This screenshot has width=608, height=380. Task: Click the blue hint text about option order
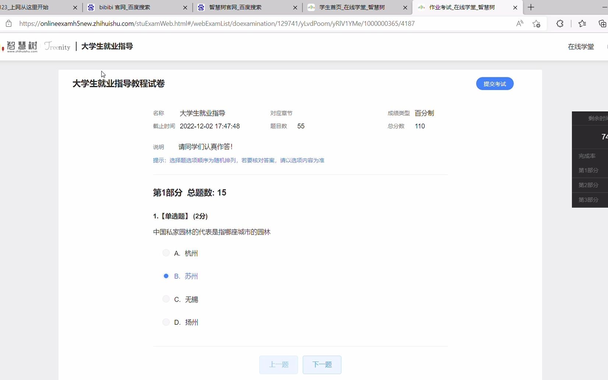coord(239,161)
